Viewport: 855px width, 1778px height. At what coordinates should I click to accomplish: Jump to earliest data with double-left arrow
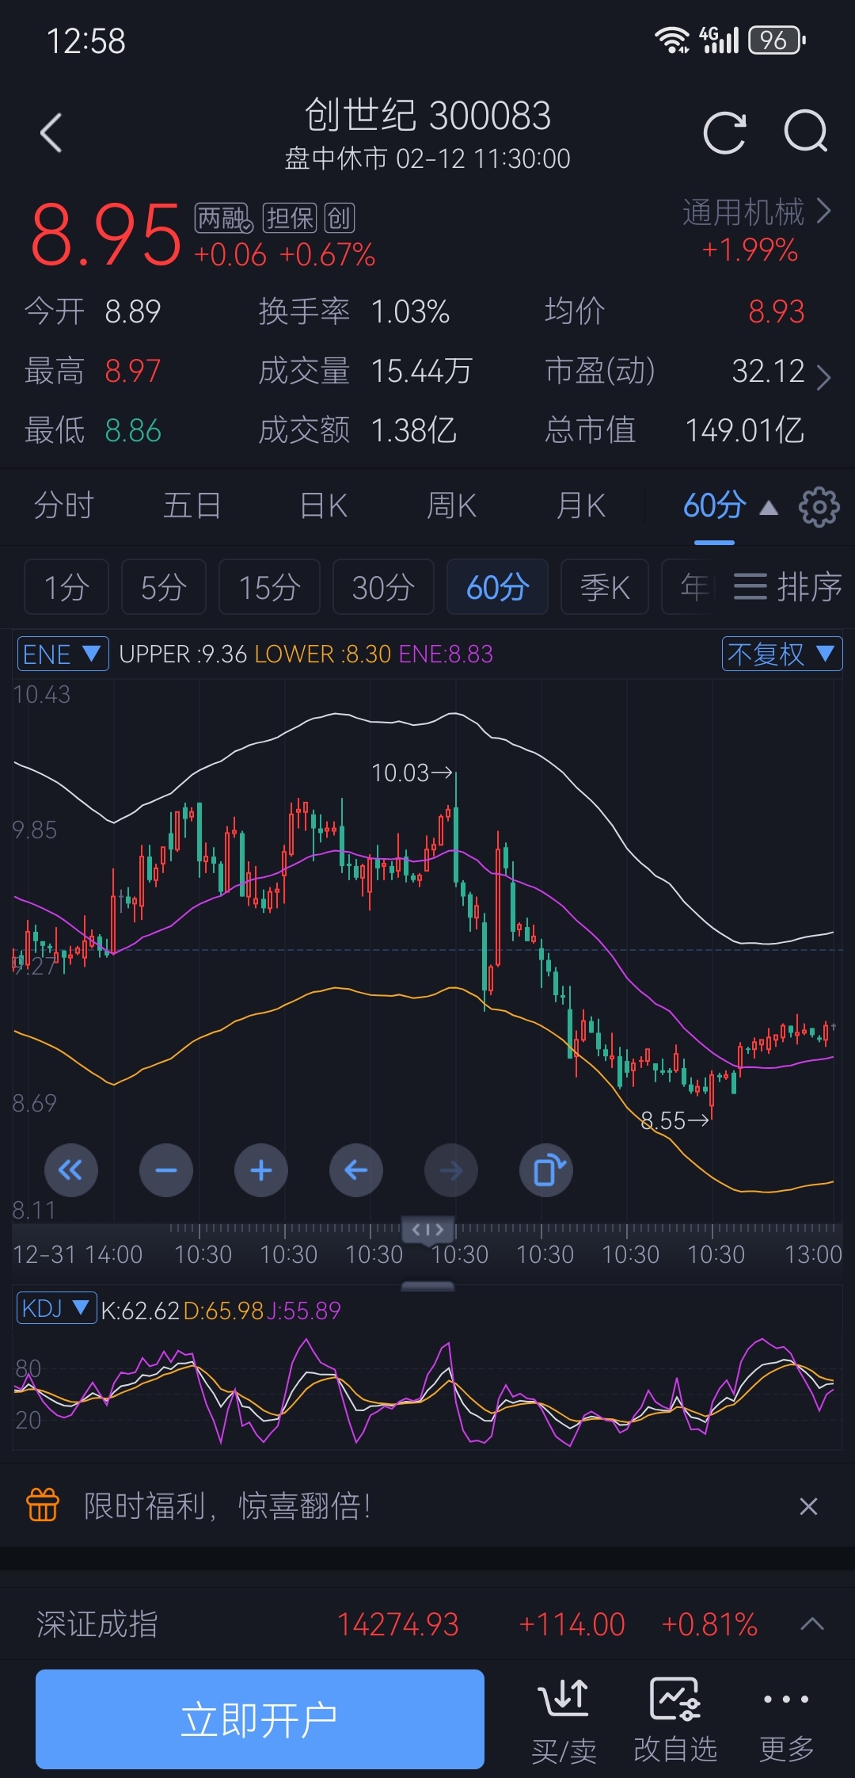click(71, 1170)
